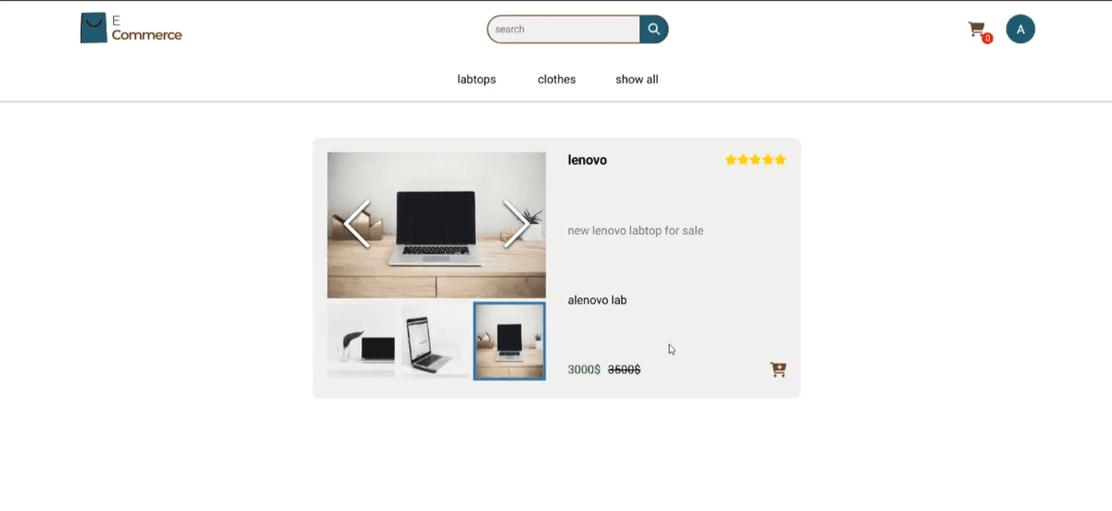Screen dimensions: 1112x511
Task: Click the 3000$ discounted price
Action: [x=584, y=369]
